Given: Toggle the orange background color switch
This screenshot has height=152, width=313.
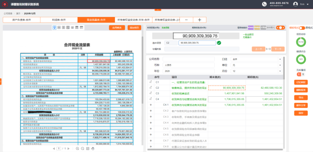Looking at the screenshot, I should [281, 28].
